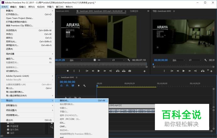Click Mark In in the source monitor
This screenshot has height=138, width=217.
(74, 71)
